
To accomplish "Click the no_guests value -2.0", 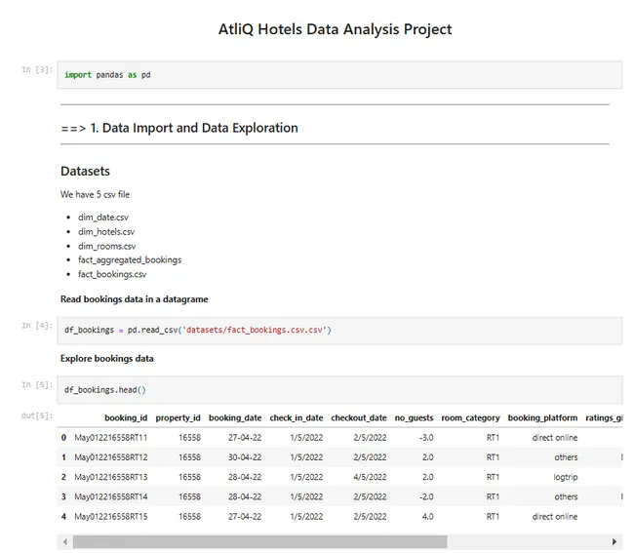I will (426, 496).
